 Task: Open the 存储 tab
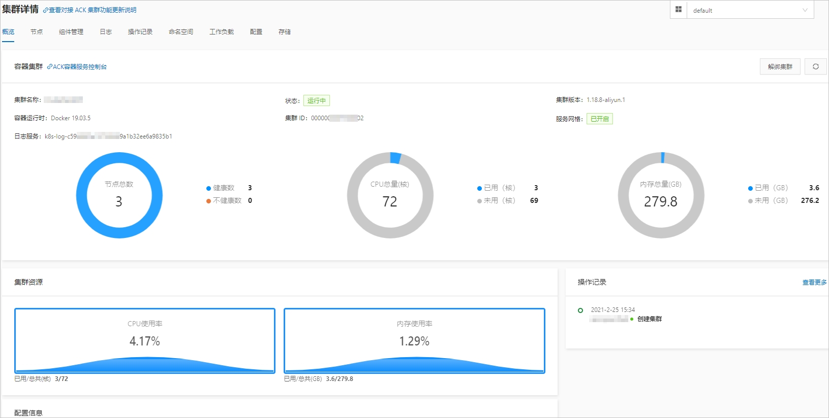click(285, 31)
